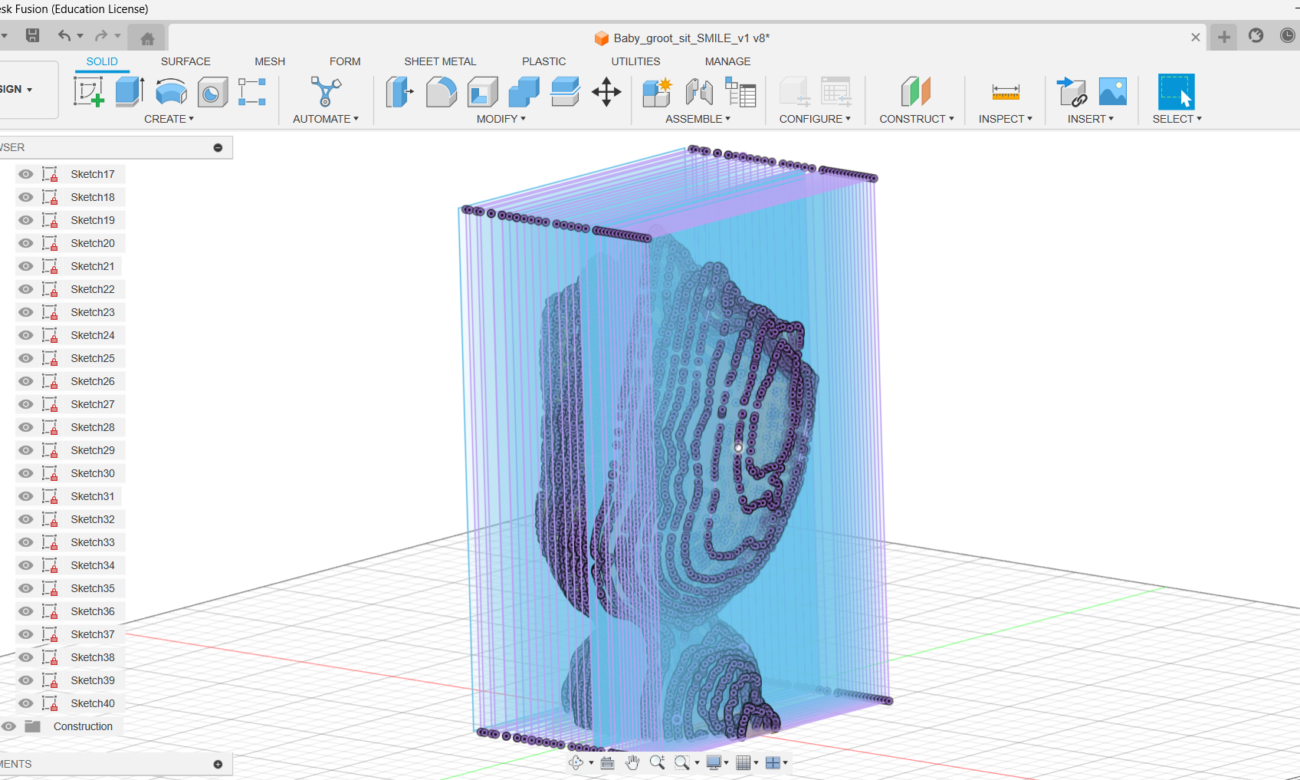This screenshot has height=780, width=1300.
Task: Click the Save icon
Action: [x=32, y=35]
